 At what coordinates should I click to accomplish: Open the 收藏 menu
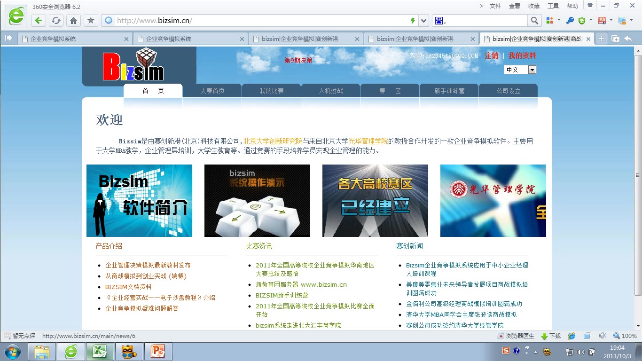pyautogui.click(x=534, y=6)
